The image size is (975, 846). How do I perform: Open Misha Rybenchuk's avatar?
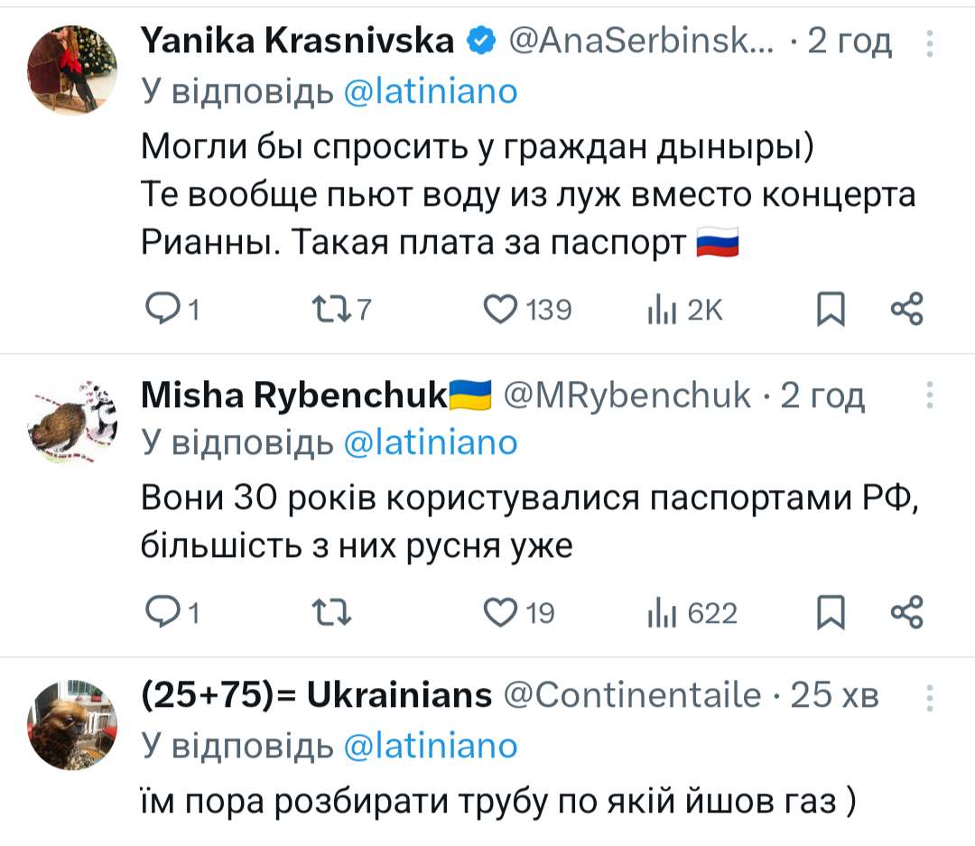[71, 423]
